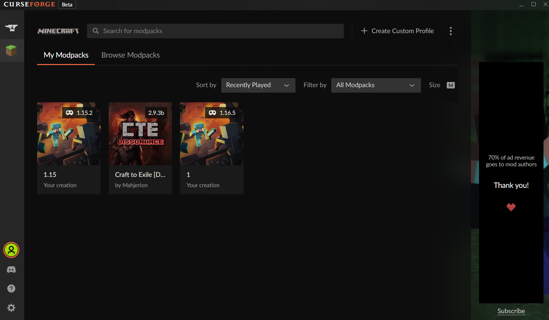Click the 1.15.2 version text
This screenshot has width=549, height=320.
click(85, 113)
